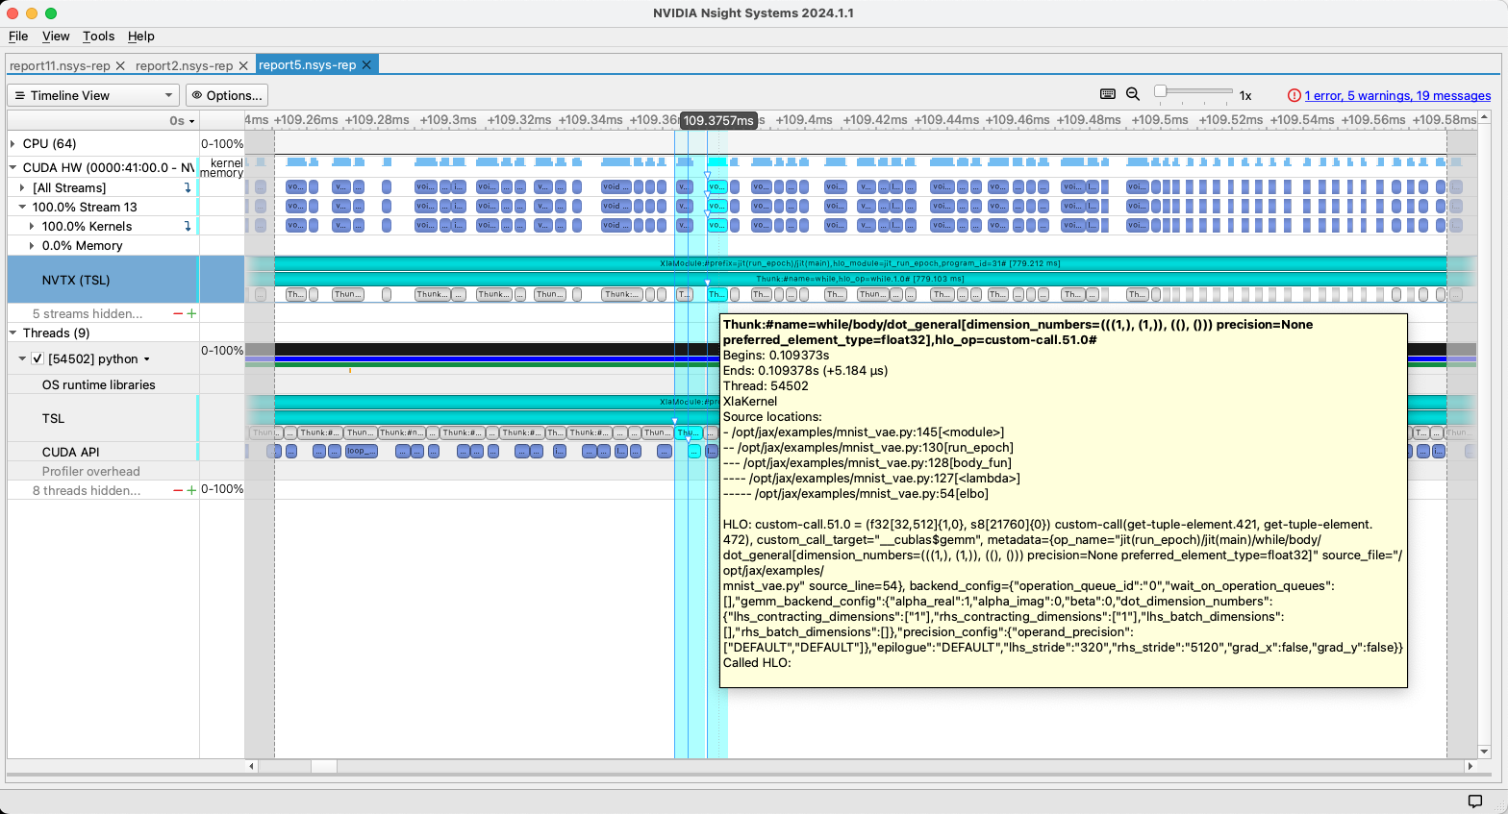This screenshot has height=814, width=1508.
Task: Click the horizontal scrollbar right arrow
Action: 1470,766
